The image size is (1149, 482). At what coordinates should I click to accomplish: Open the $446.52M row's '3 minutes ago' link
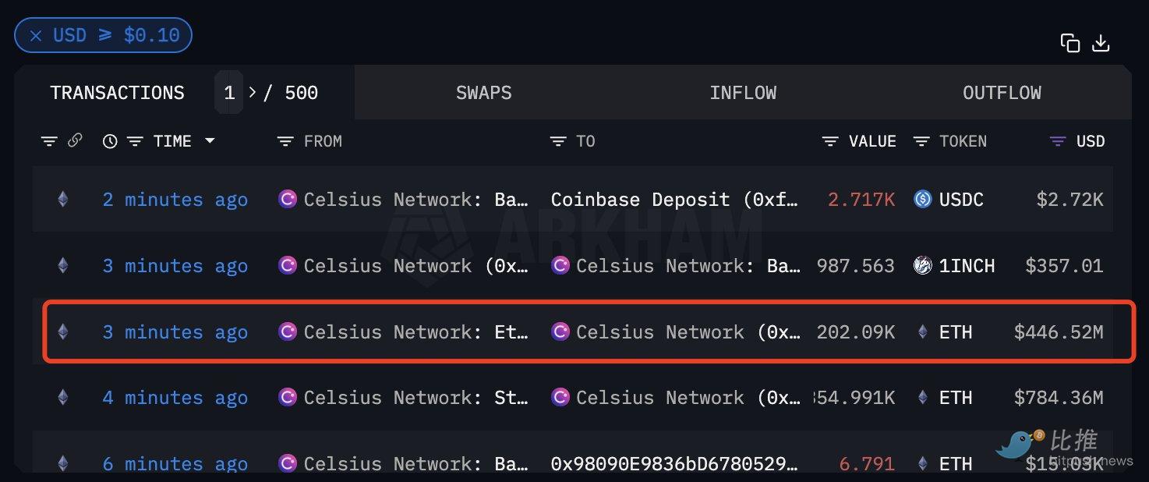[175, 332]
